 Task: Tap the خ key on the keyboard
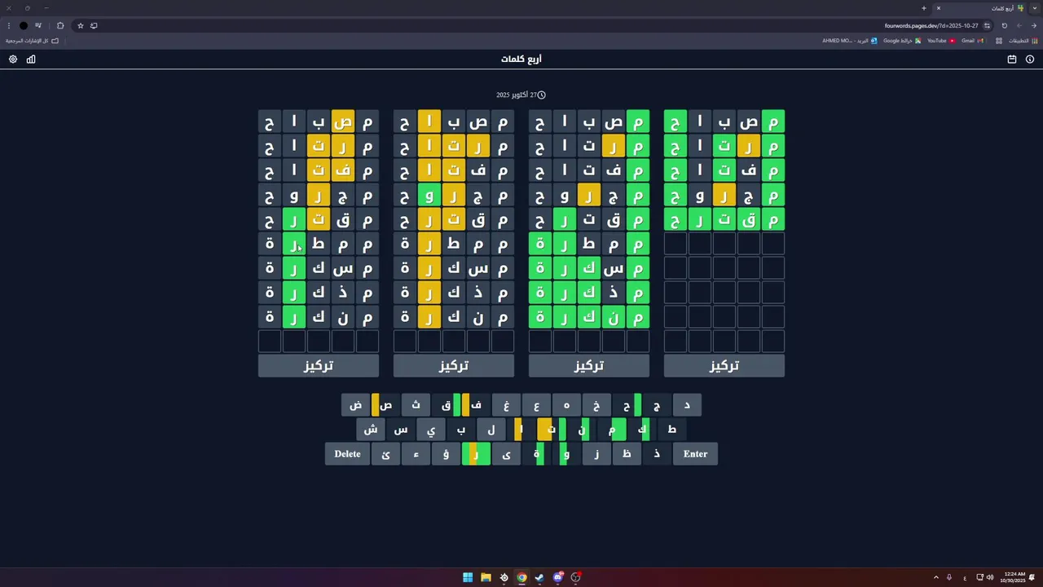point(596,405)
